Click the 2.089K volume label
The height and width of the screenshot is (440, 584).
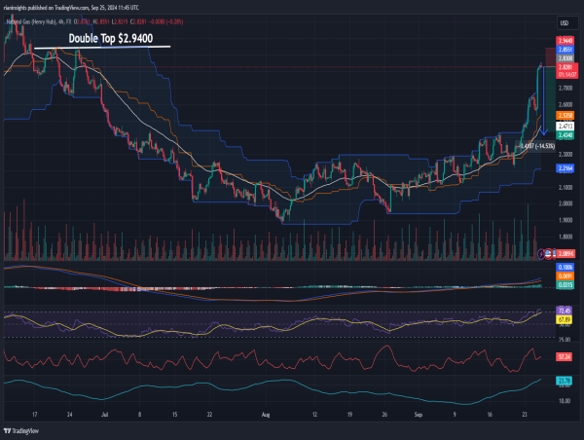point(566,254)
